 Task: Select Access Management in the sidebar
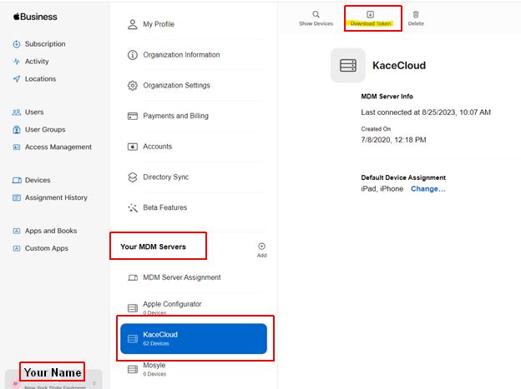pos(58,147)
